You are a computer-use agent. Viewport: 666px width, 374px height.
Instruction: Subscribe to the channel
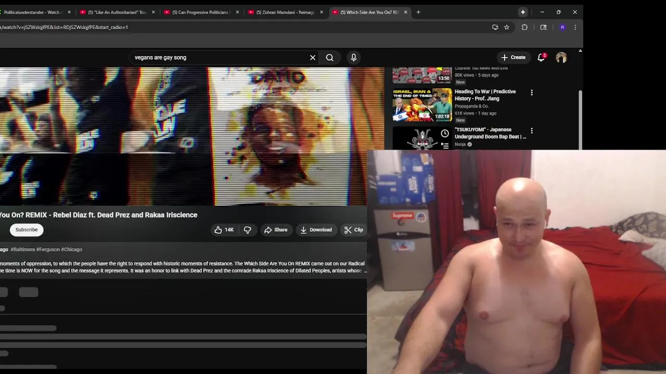(x=27, y=230)
